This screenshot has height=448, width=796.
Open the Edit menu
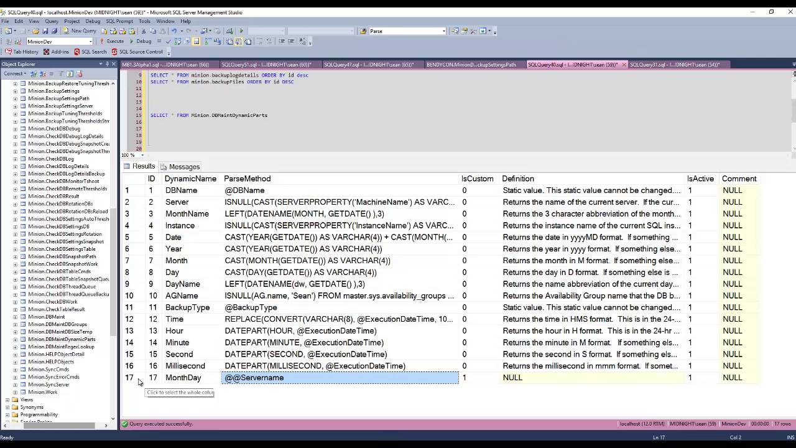(x=19, y=21)
